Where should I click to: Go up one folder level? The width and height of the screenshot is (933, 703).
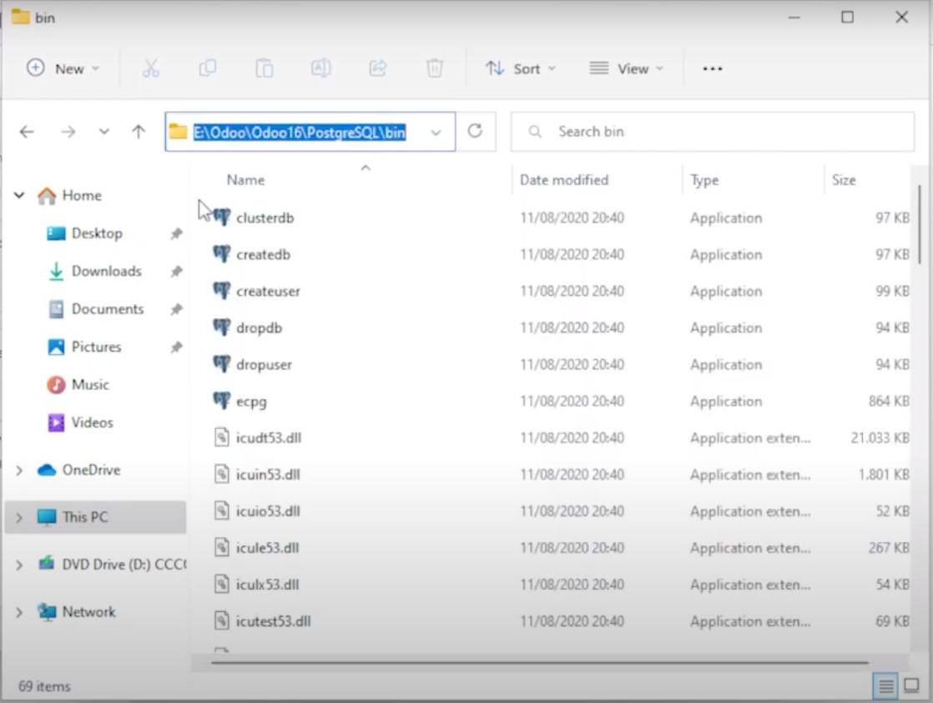[139, 132]
